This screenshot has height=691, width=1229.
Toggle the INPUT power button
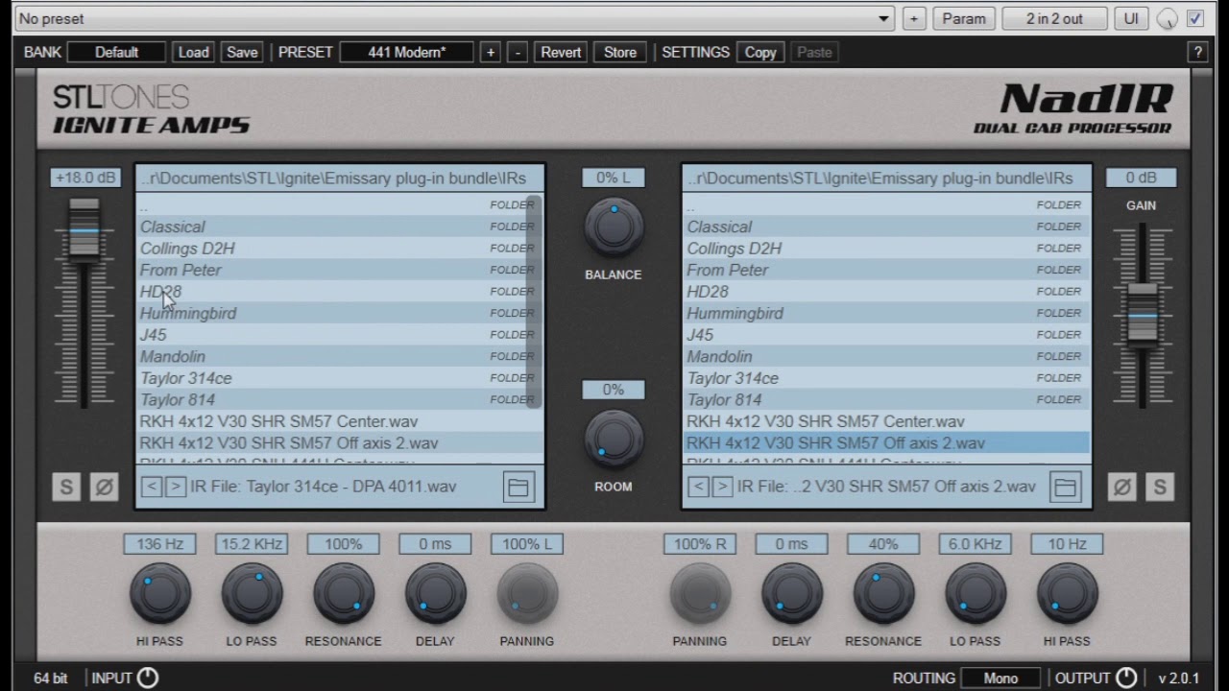pos(148,678)
